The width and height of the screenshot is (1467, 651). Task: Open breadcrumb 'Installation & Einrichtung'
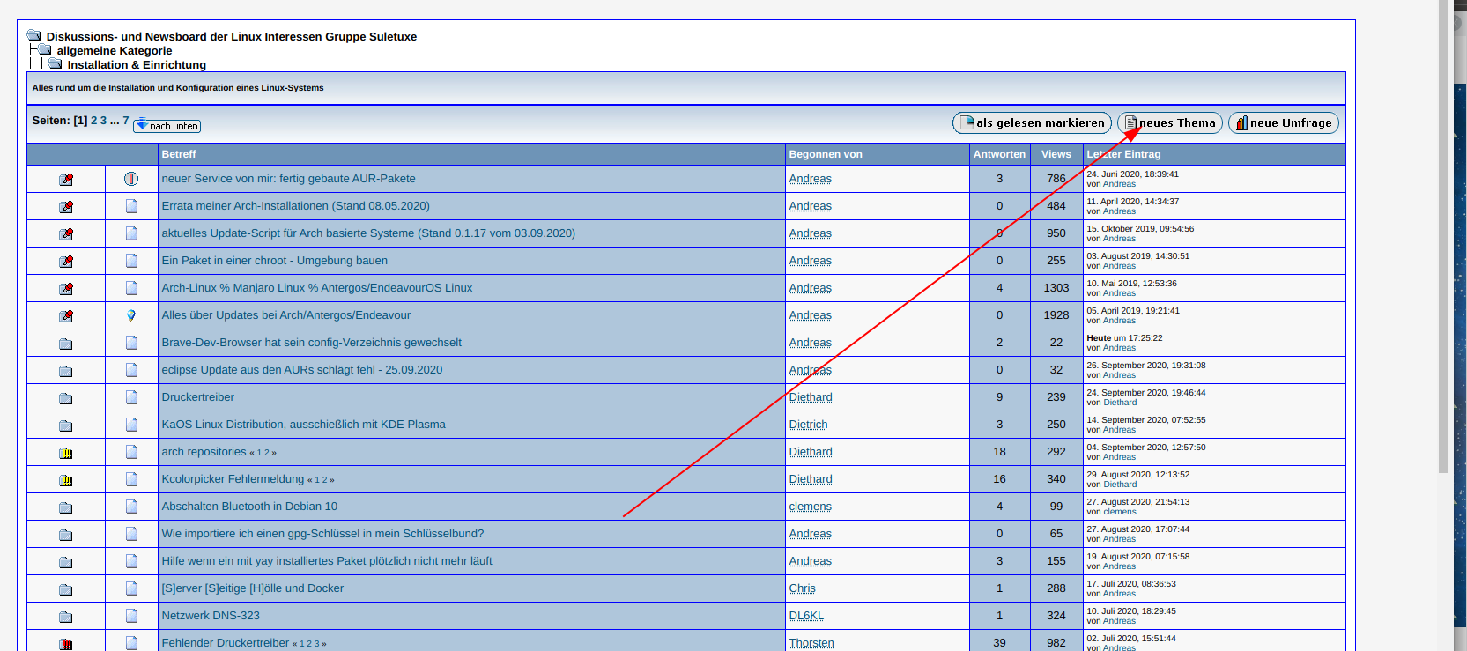pyautogui.click(x=137, y=65)
